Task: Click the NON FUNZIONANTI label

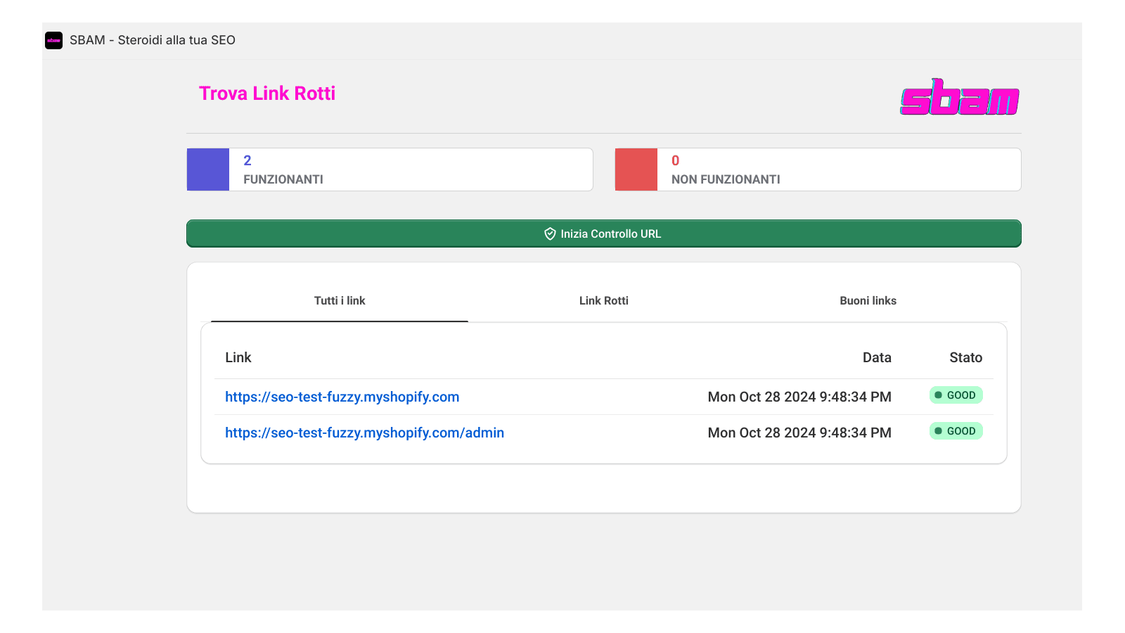Action: tap(726, 179)
